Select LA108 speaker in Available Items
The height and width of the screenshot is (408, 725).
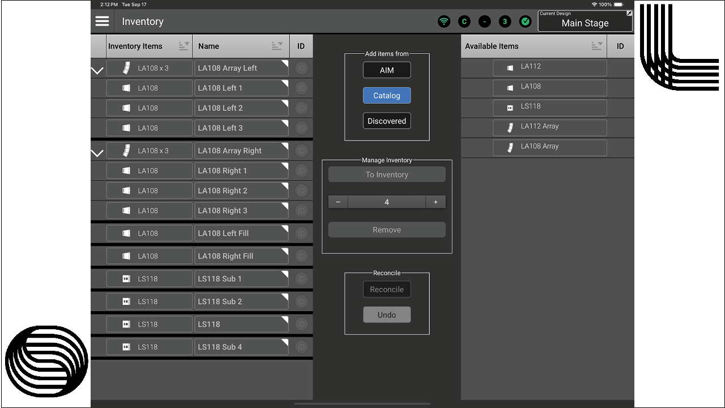549,87
